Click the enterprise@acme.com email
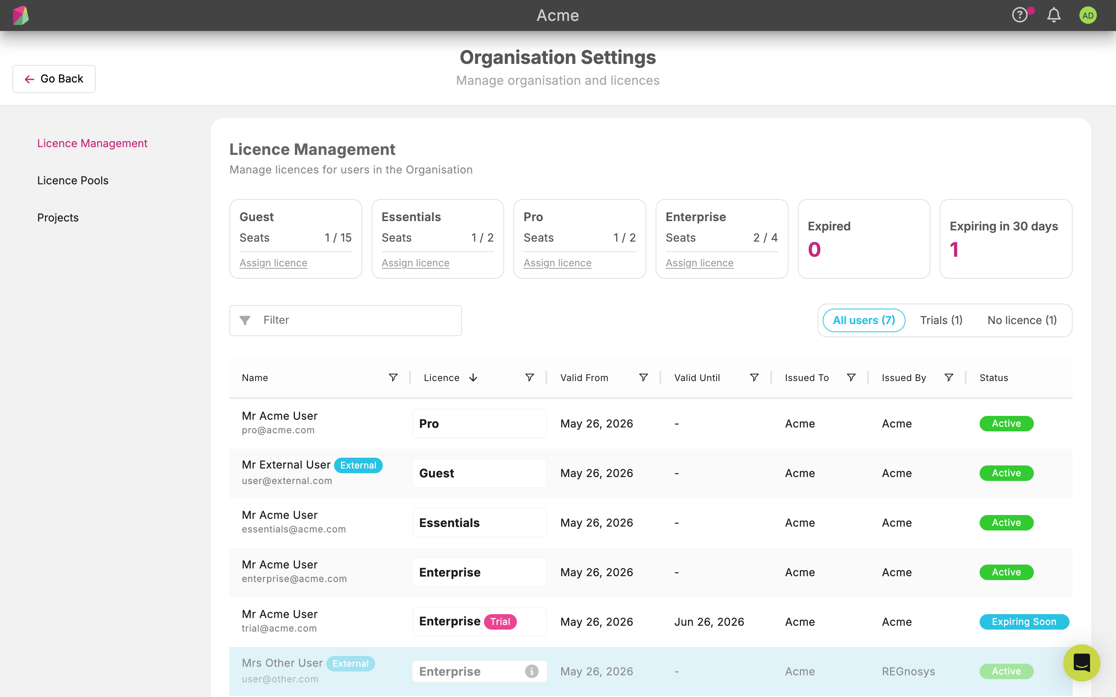Image resolution: width=1116 pixels, height=697 pixels. click(294, 579)
